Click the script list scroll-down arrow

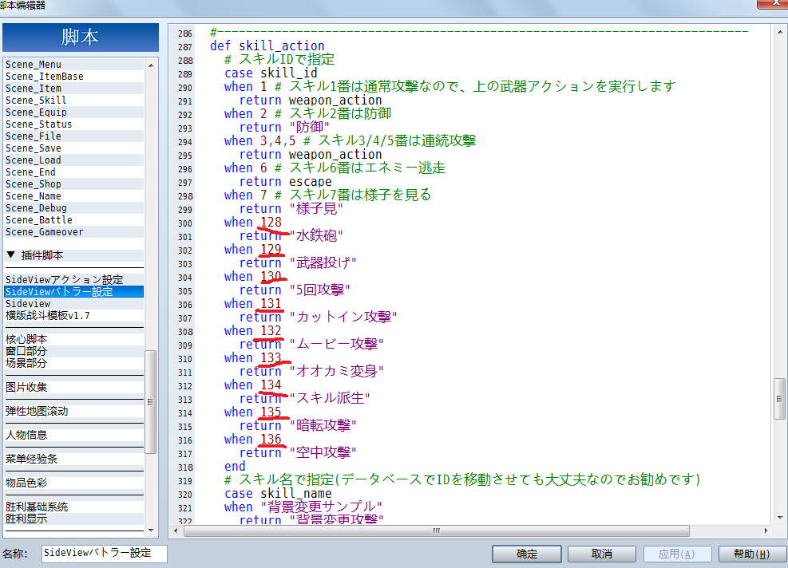coord(151,531)
